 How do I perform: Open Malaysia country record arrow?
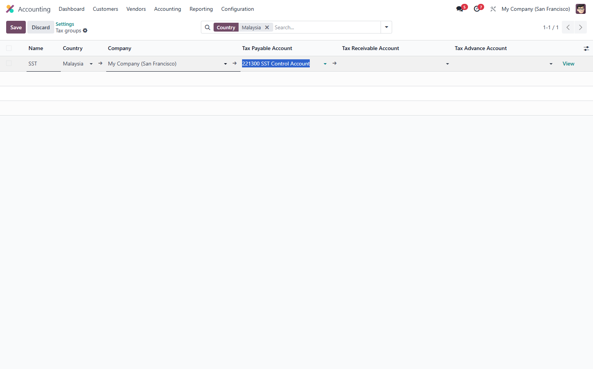(x=100, y=63)
